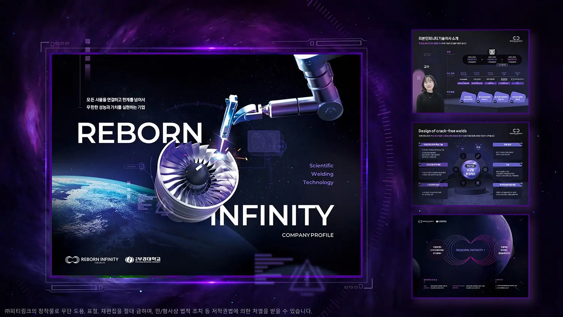Click the CTO portrait photo
563x317 pixels.
[x=429, y=94]
